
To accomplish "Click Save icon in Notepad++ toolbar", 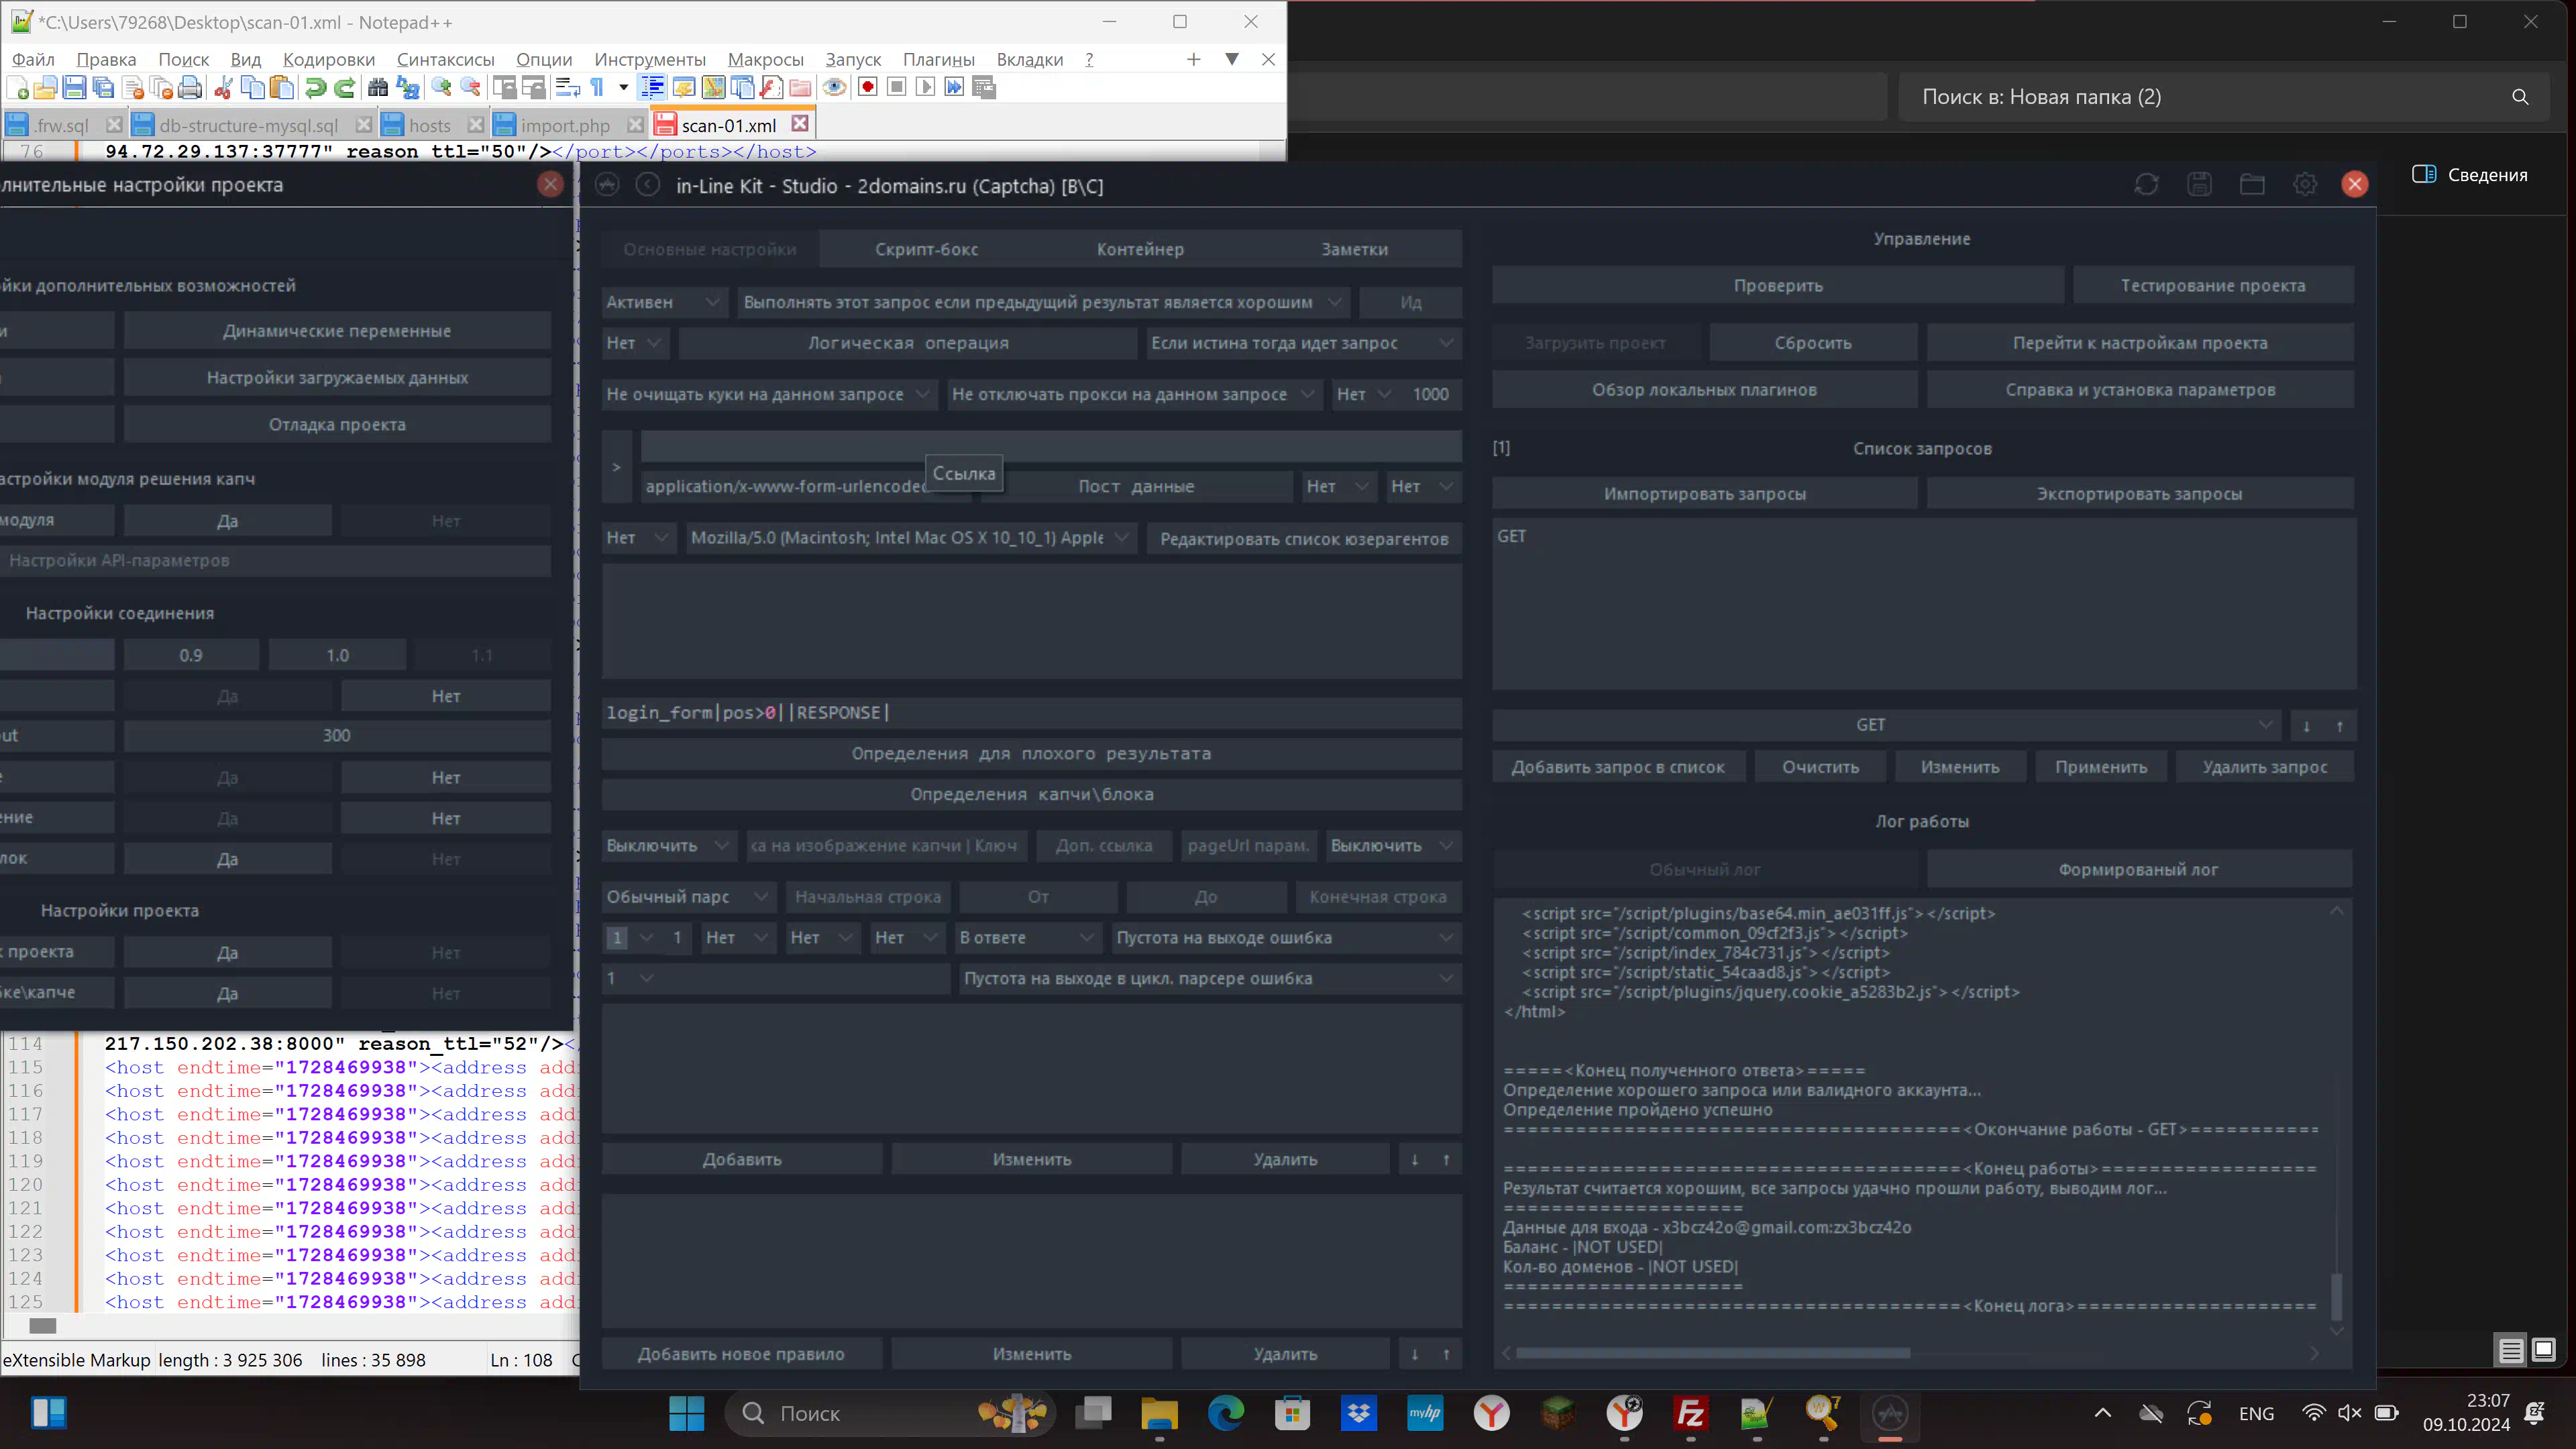I will (x=74, y=88).
